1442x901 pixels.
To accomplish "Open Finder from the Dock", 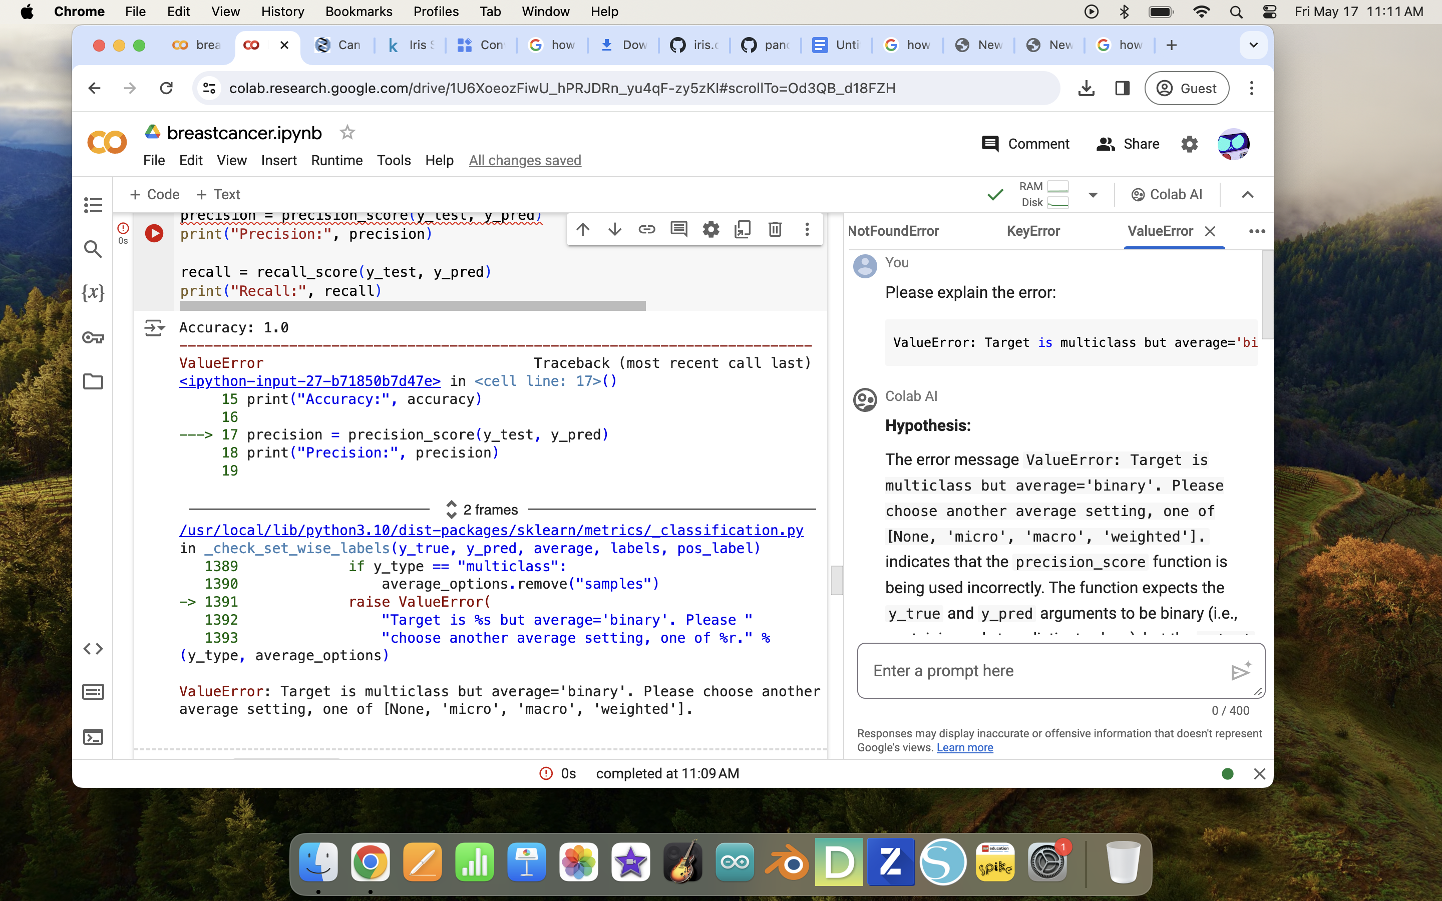I will tap(317, 862).
